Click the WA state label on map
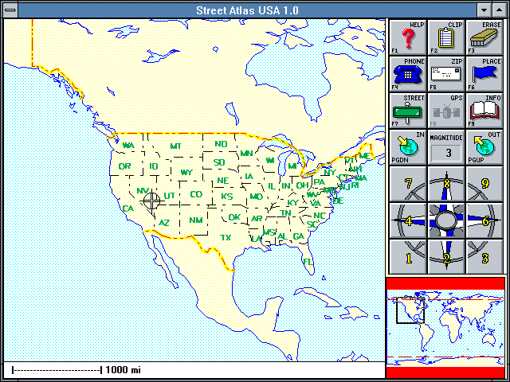 128,145
